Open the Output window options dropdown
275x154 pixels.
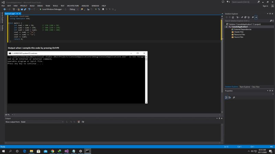tap(217, 118)
